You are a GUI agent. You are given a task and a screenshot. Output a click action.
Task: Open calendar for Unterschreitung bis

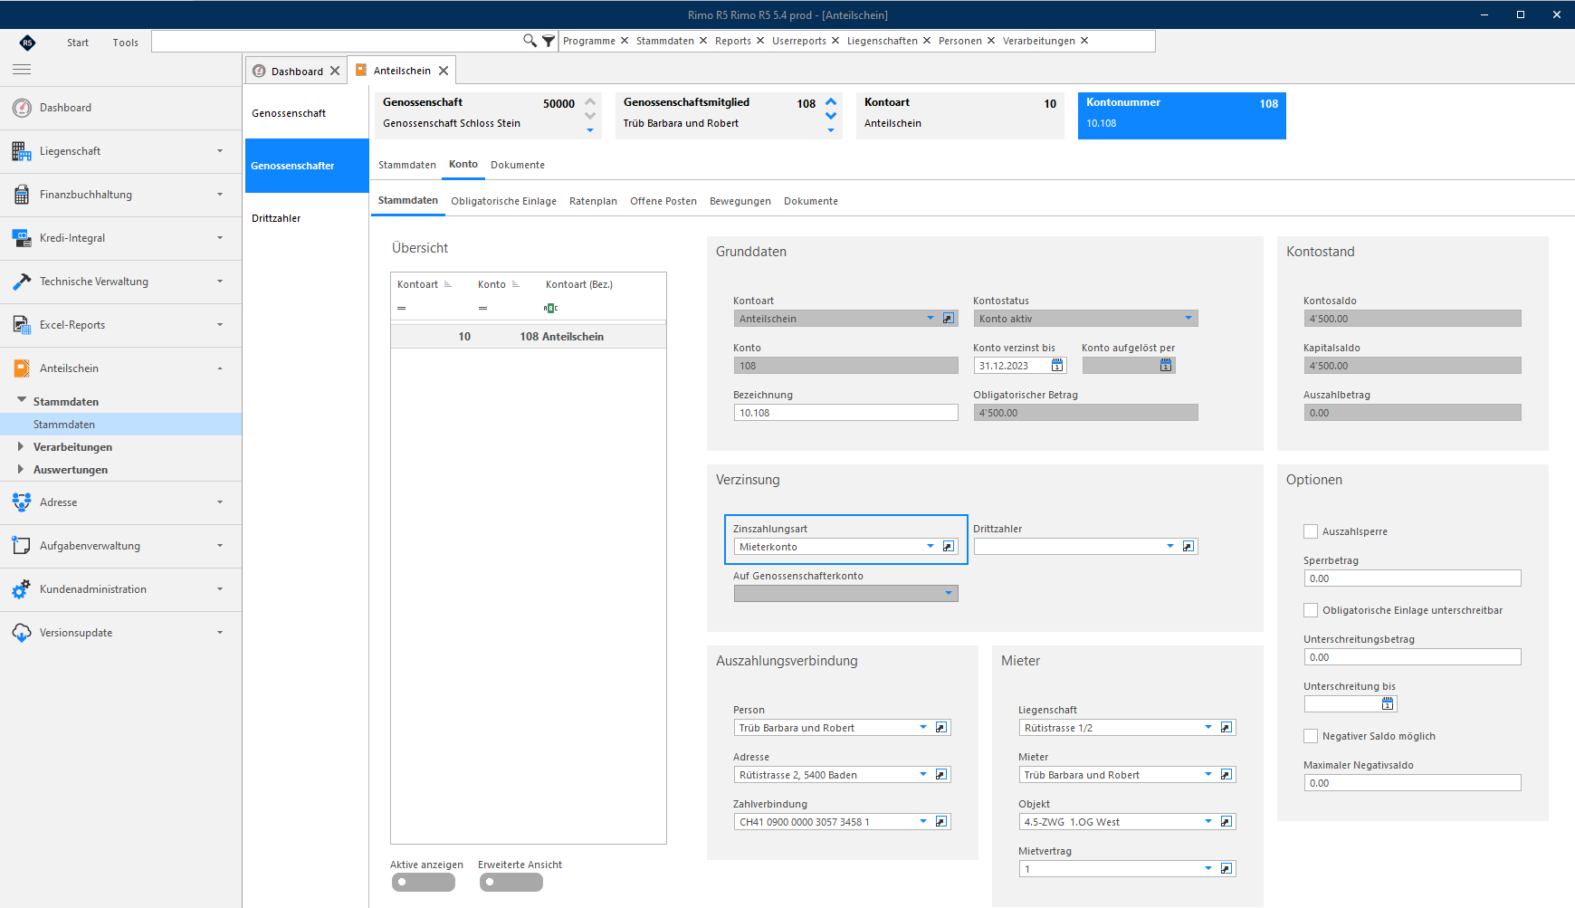tap(1388, 704)
